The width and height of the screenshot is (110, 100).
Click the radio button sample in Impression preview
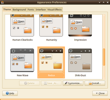click(76, 28)
